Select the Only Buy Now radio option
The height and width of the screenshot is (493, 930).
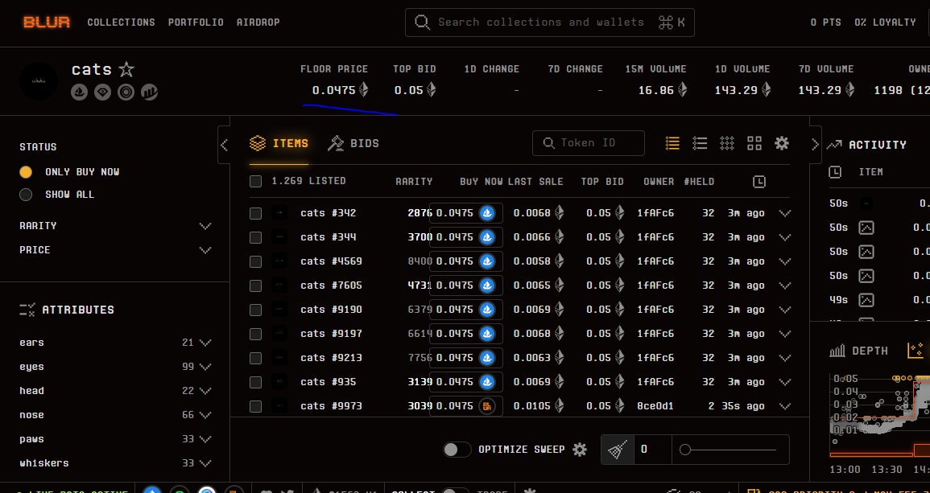tap(26, 172)
